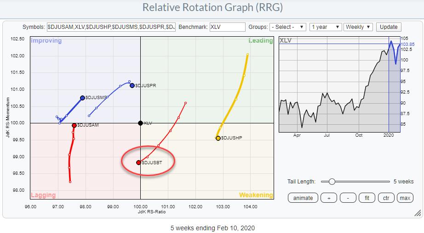
Task: Click the Tail Length slider handle
Action: pyautogui.click(x=332, y=182)
